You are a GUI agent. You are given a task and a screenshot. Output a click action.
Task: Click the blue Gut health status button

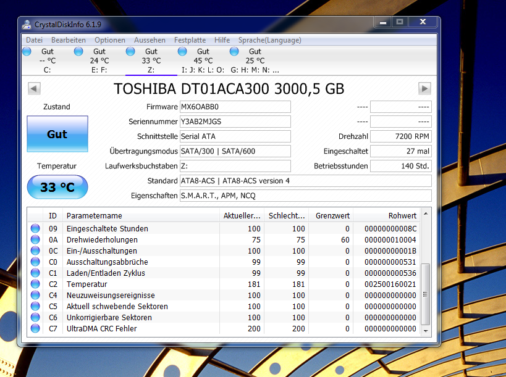click(57, 134)
